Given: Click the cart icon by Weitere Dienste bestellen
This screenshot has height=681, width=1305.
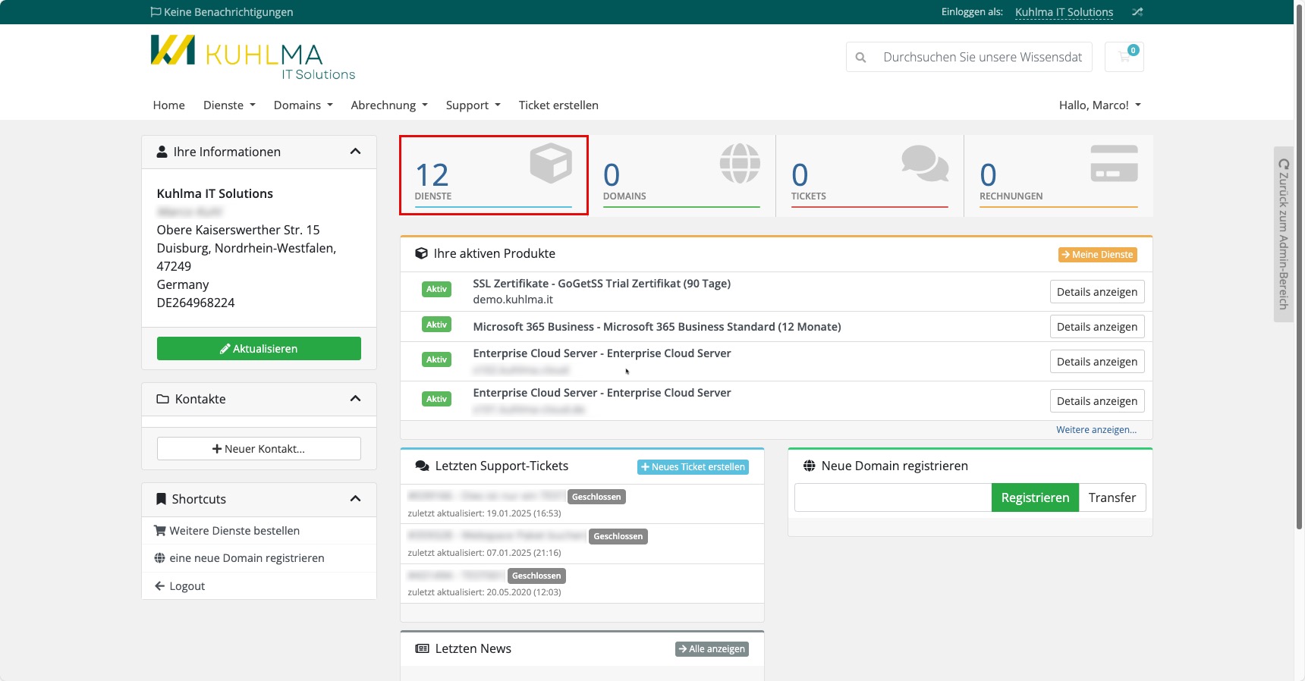Looking at the screenshot, I should click(159, 531).
